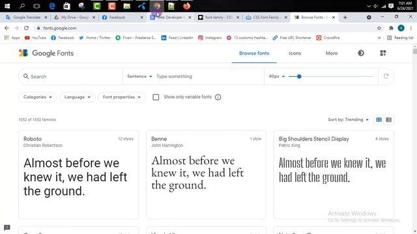Bookmark this page star icon
This screenshot has height=234, width=417.
(379, 28)
